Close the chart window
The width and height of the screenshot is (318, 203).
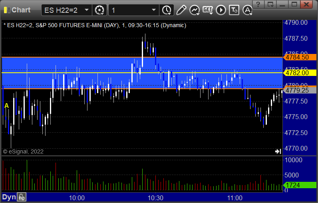click(306, 4)
